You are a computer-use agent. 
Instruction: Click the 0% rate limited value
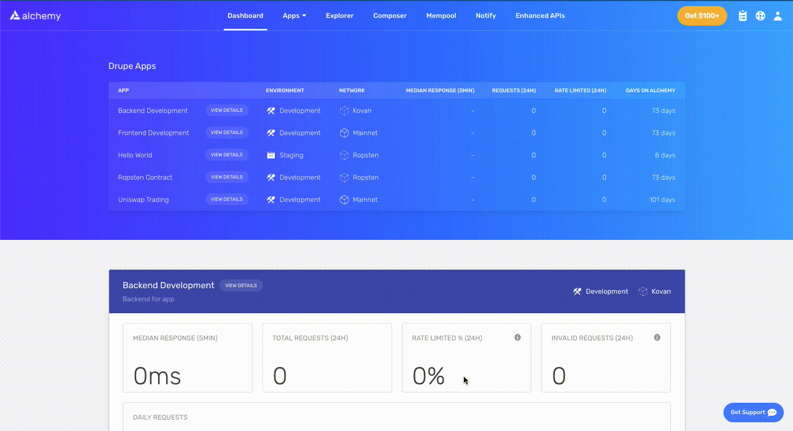(x=429, y=375)
